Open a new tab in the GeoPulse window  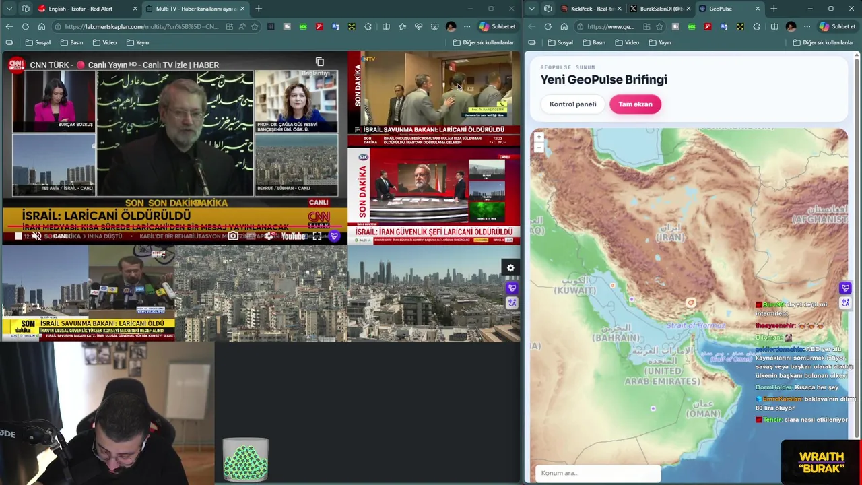coord(774,9)
